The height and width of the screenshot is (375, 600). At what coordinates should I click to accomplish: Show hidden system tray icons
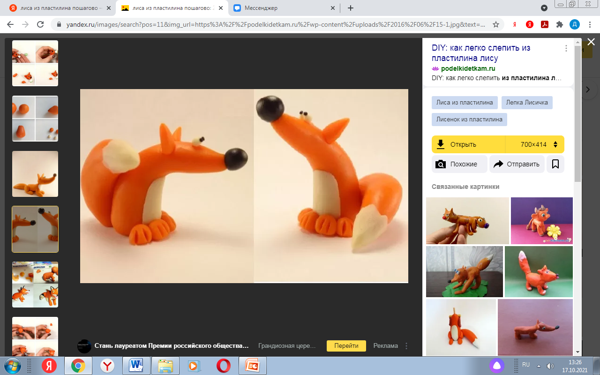(539, 366)
